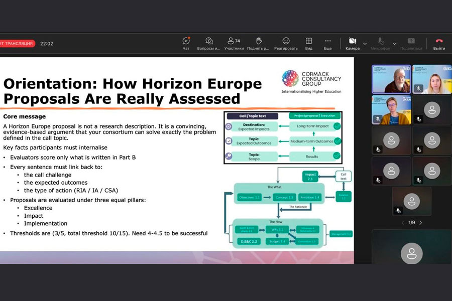This screenshot has height=301, width=452.
Task: Show the Участники list with 74 attendees
Action: click(234, 43)
